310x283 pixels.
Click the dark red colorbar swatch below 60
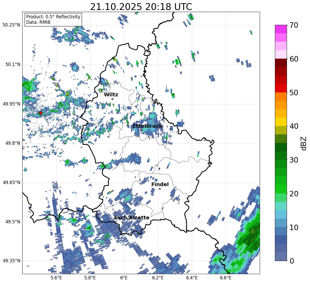pos(281,63)
